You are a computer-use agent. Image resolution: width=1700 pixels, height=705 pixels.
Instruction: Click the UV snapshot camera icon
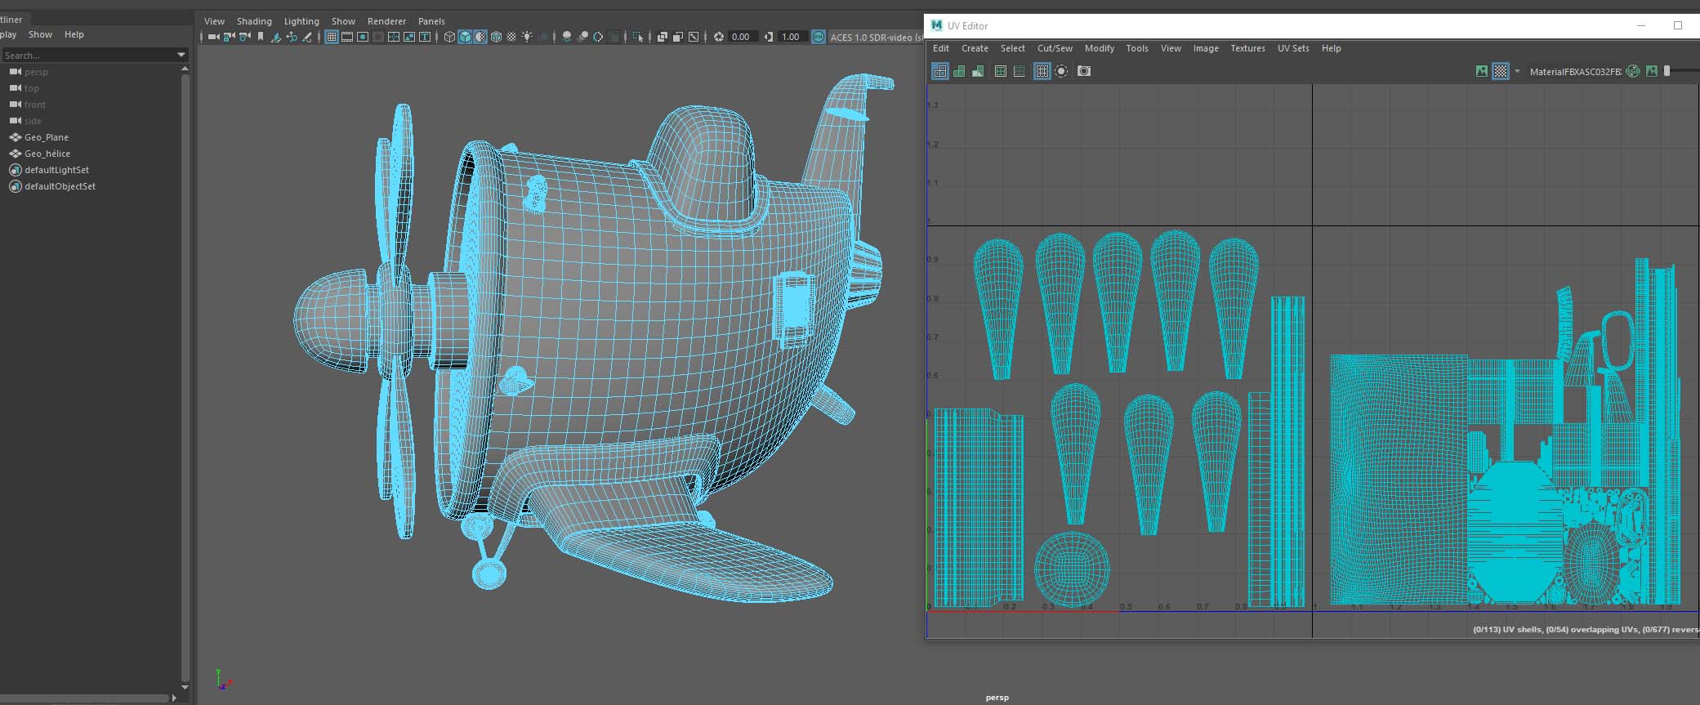tap(1084, 71)
